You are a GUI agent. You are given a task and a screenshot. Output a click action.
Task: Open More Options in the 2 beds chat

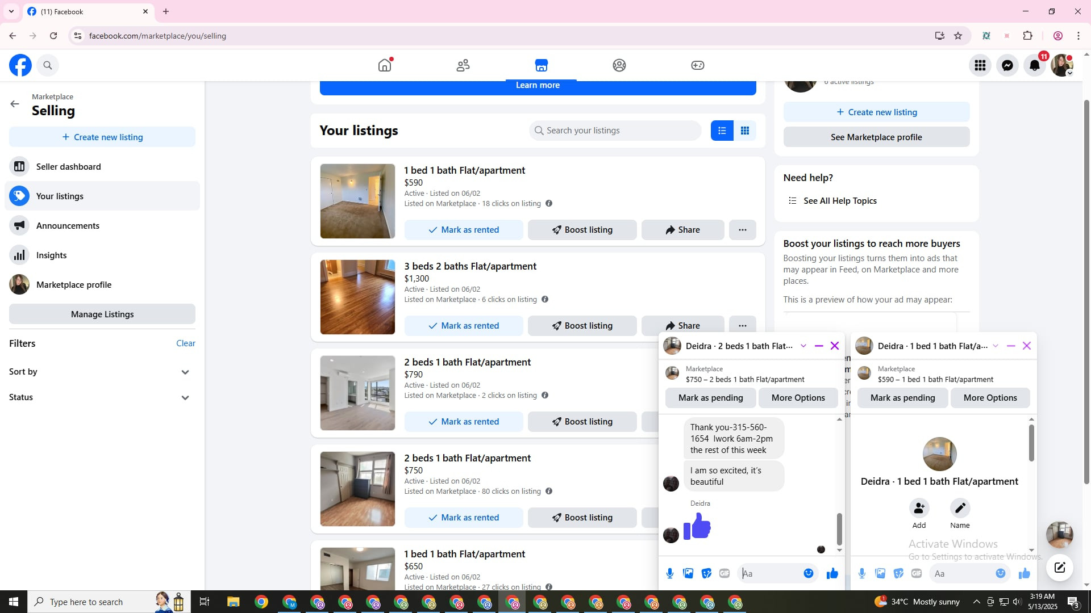(798, 398)
